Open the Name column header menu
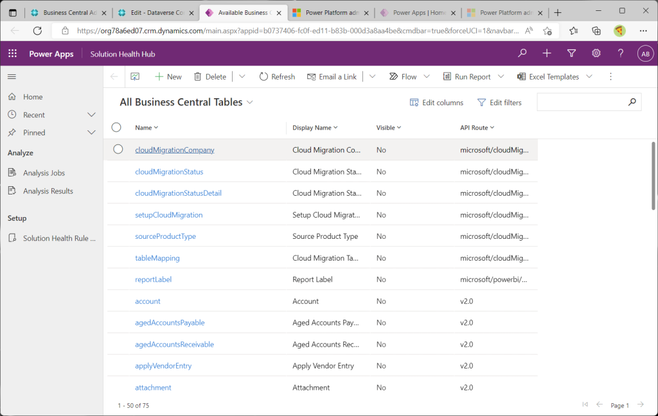Image resolution: width=658 pixels, height=416 pixels. point(147,128)
